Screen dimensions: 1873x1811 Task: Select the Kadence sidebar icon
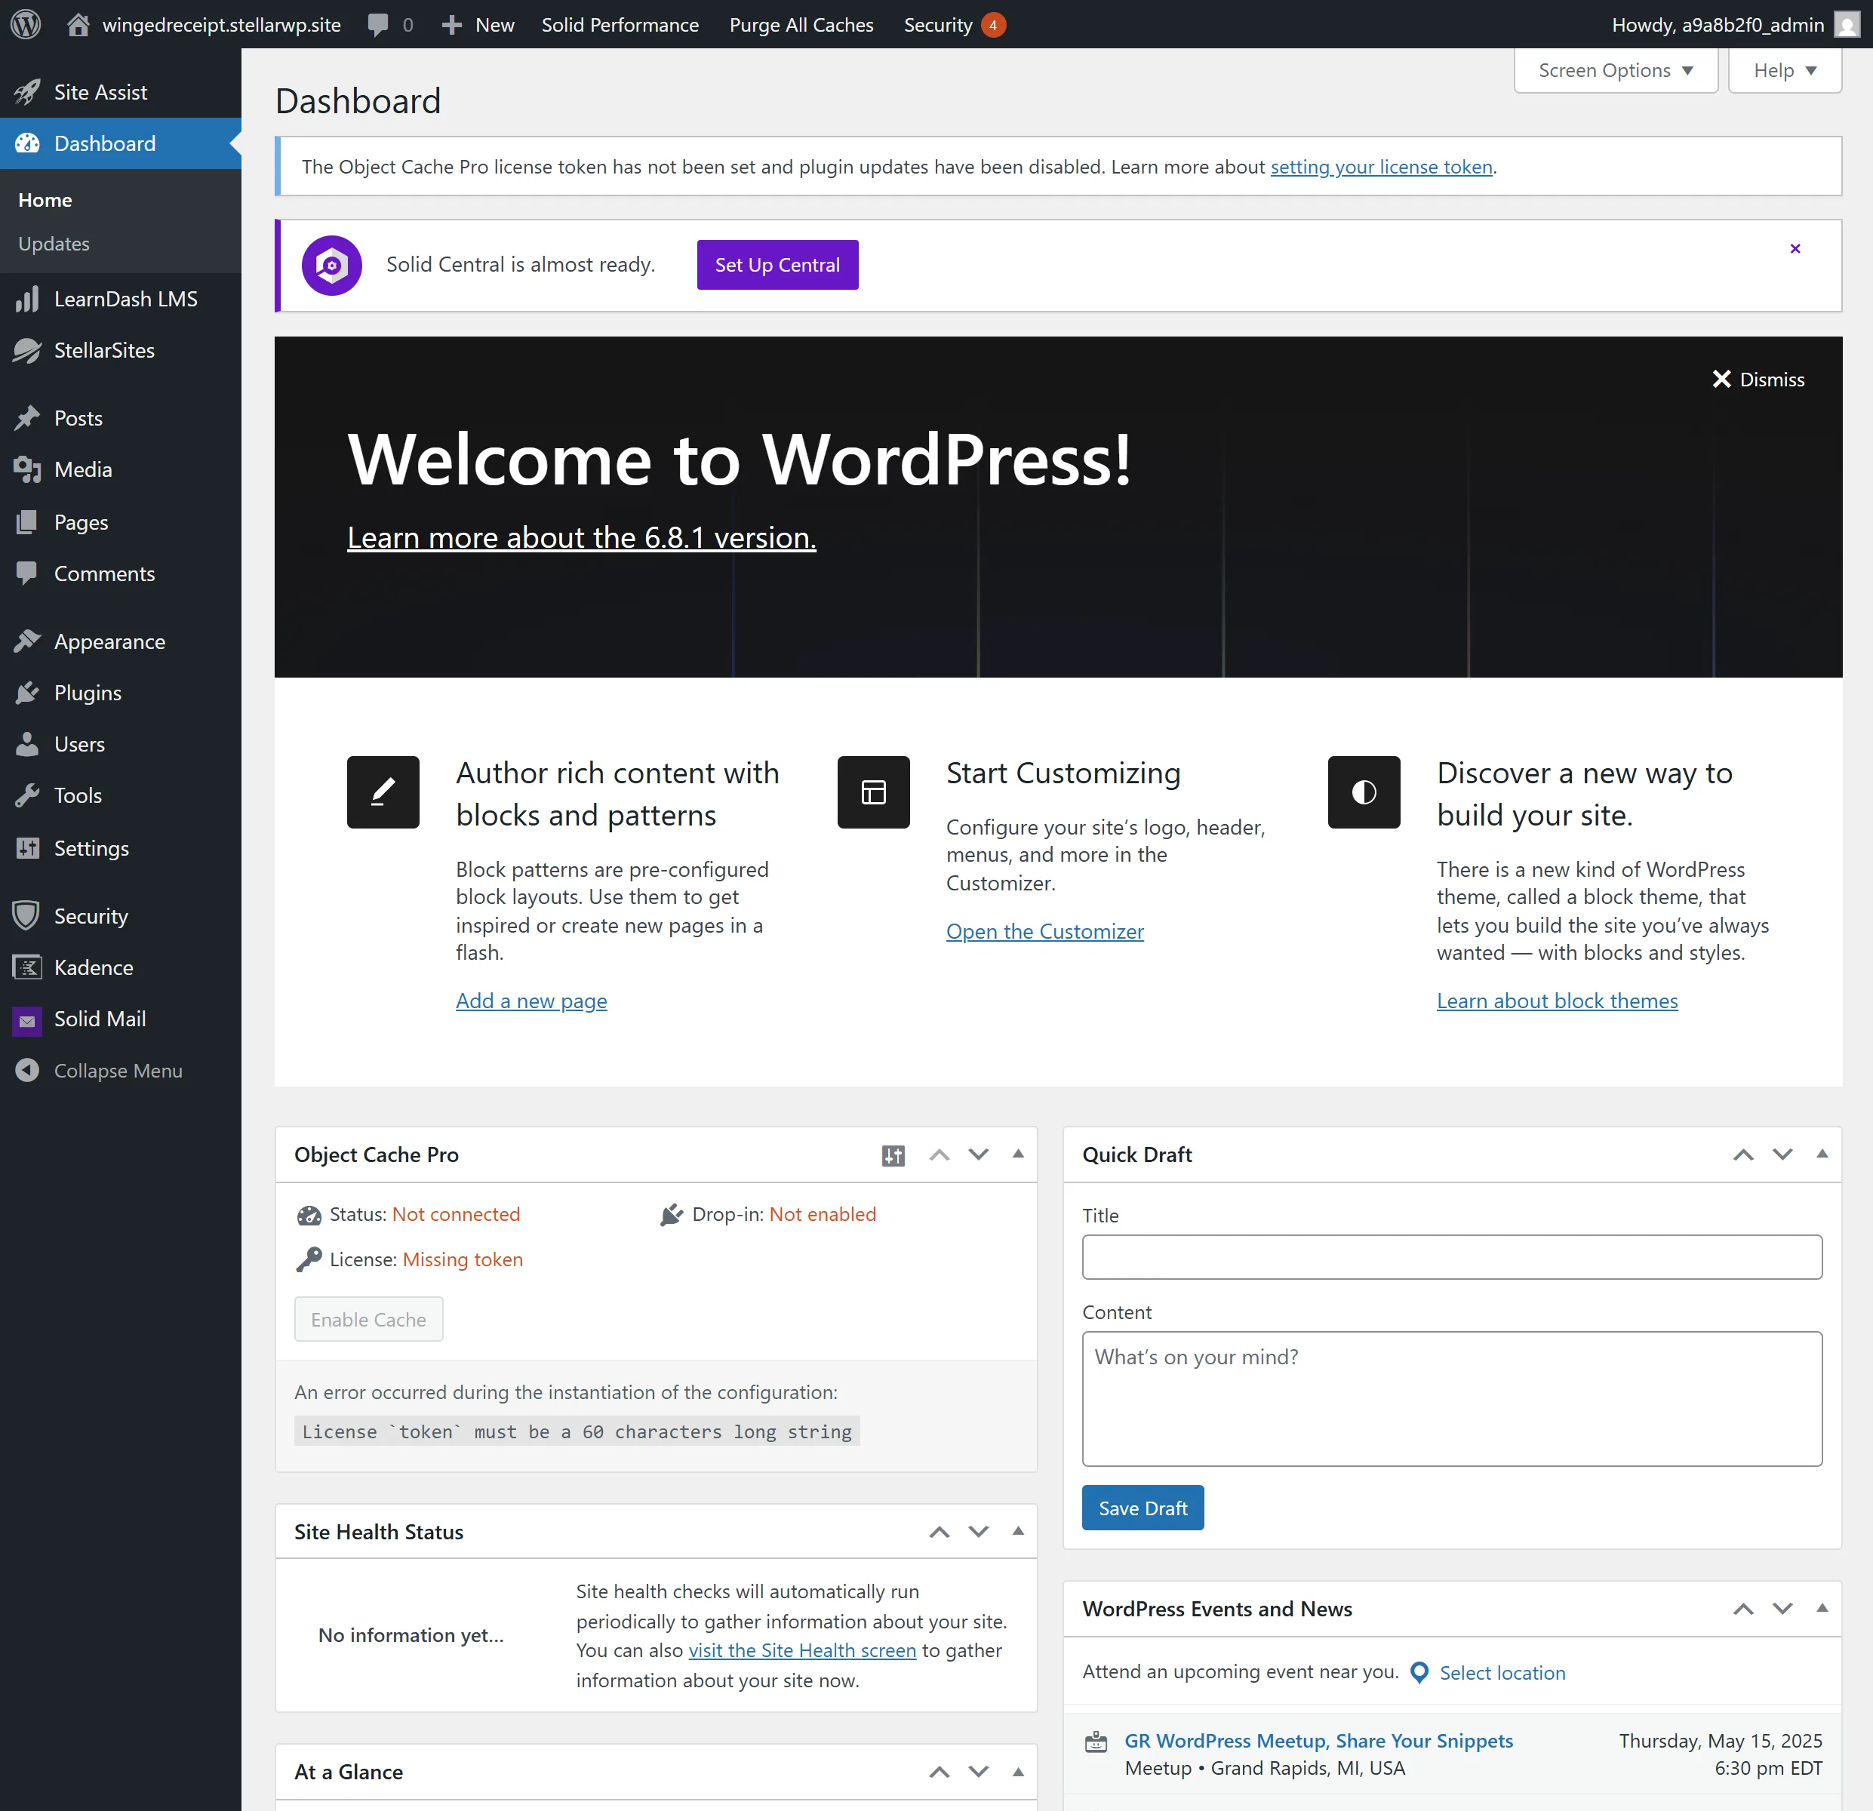pos(26,967)
